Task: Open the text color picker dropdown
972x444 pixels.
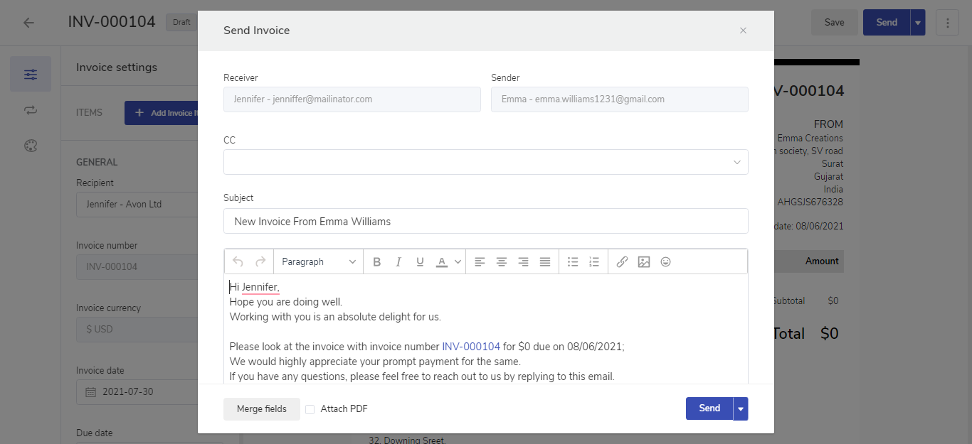Action: (458, 262)
